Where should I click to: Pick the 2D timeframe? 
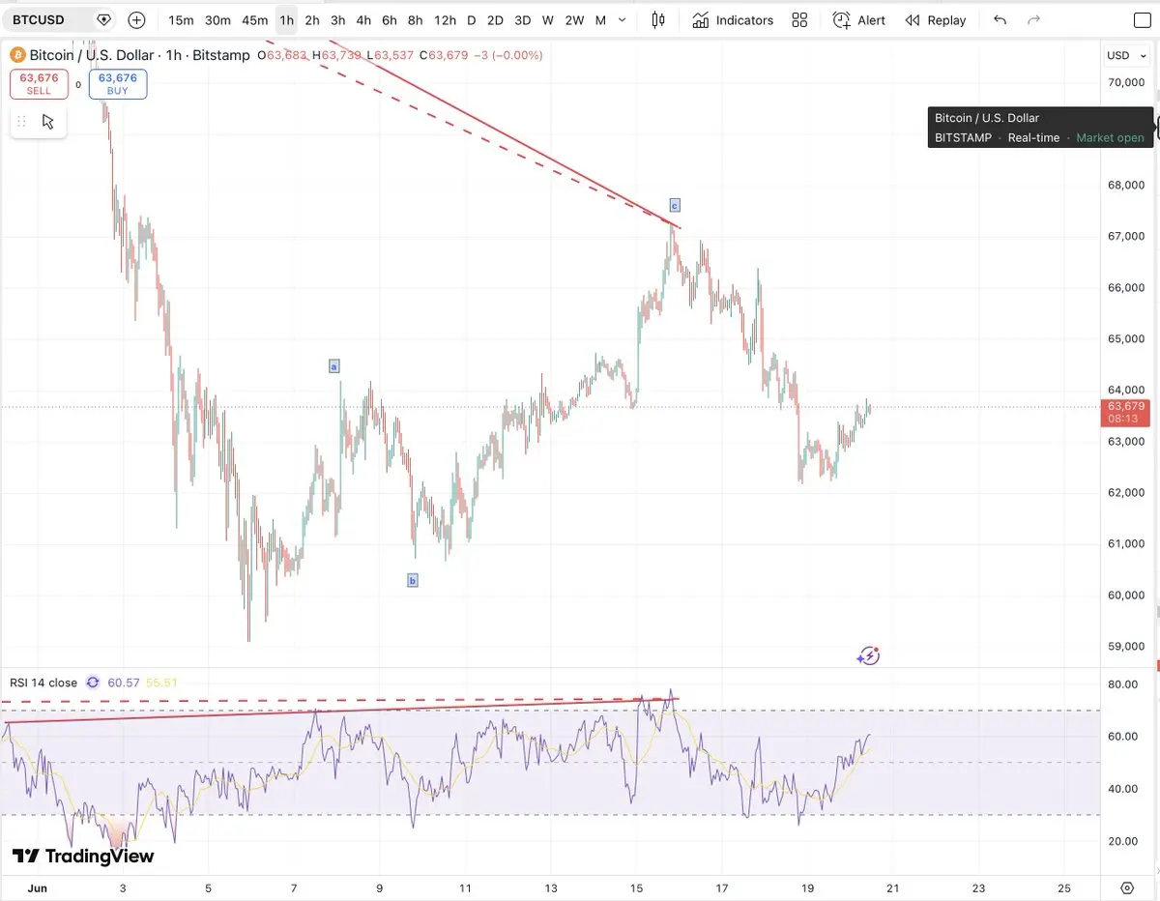tap(494, 20)
